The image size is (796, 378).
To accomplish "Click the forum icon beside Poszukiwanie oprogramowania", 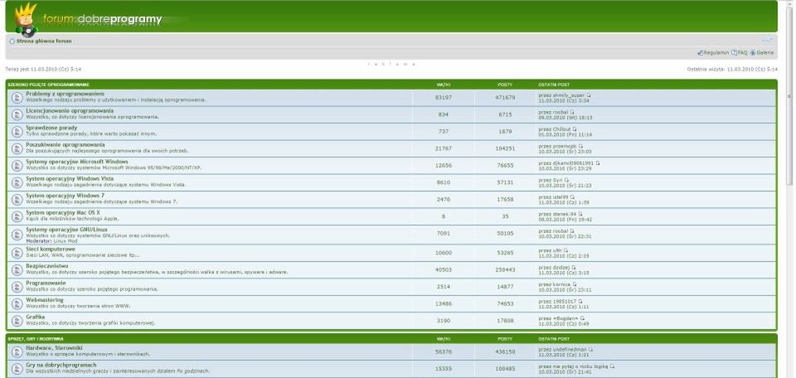I will 17,148.
